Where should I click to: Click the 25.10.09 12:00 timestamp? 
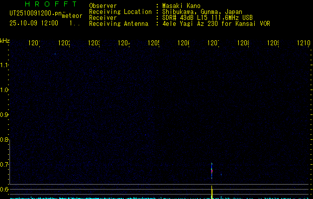tap(34, 23)
